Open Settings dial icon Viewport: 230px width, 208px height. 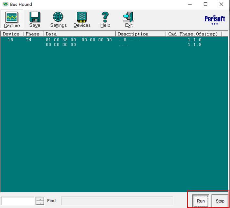click(x=58, y=17)
